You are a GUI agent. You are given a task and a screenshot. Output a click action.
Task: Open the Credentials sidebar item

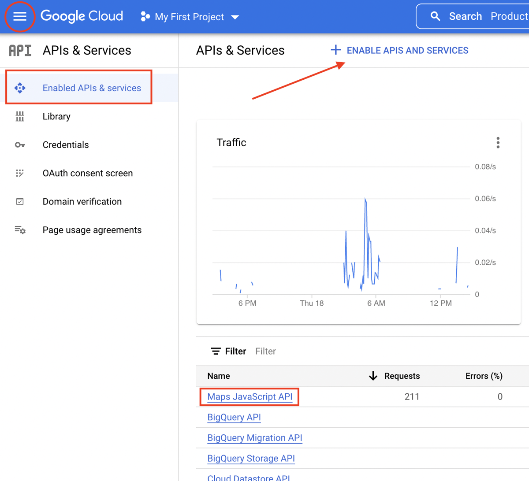point(66,145)
